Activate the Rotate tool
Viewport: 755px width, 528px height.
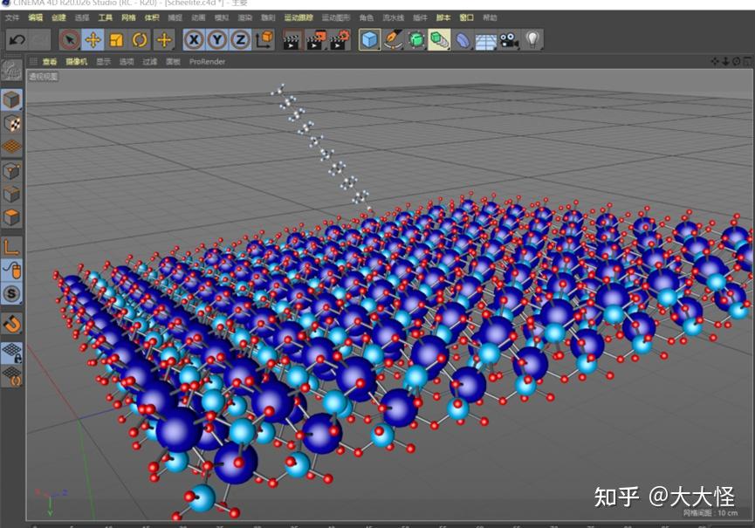point(140,40)
